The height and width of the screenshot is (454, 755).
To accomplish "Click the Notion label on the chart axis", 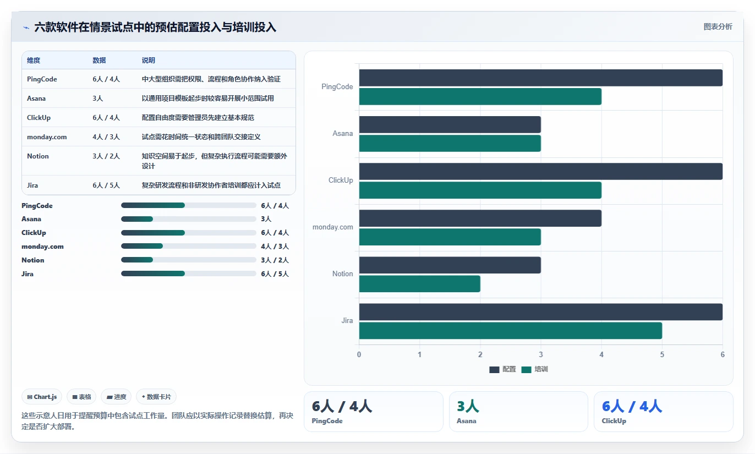I will point(343,274).
